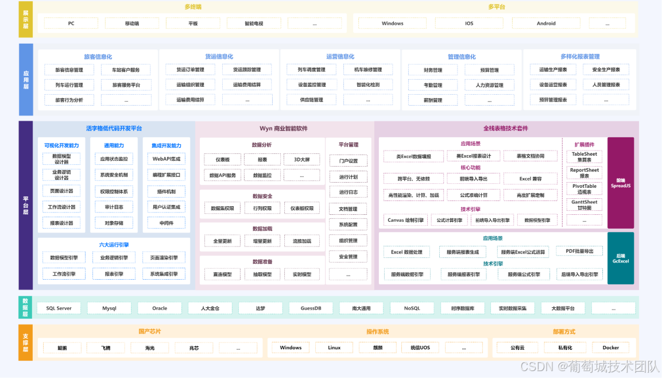662x378 pixels.
Task: Select the '财务管理' box
Action: (x=433, y=70)
